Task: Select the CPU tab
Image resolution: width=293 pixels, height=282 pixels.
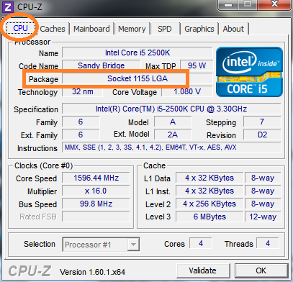Action: tap(20, 28)
